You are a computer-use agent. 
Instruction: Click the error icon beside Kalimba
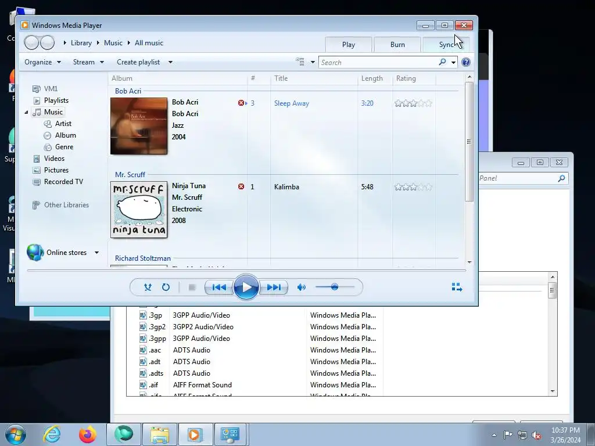coord(241,186)
